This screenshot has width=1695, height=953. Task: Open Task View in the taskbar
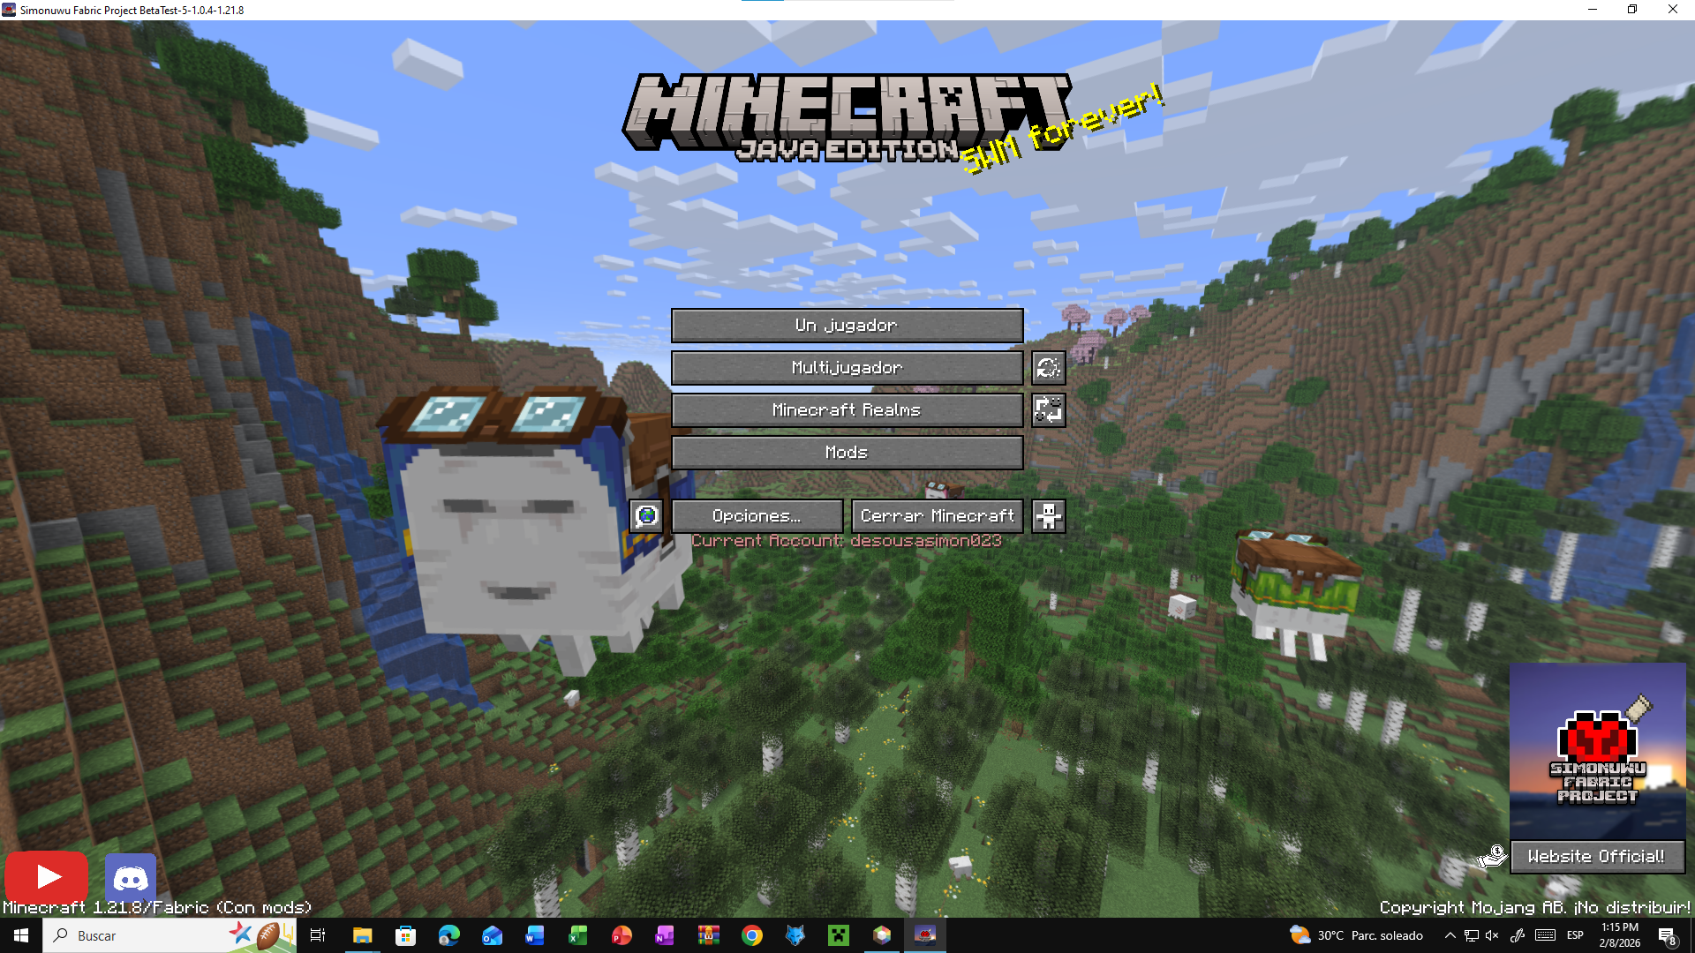(x=318, y=935)
